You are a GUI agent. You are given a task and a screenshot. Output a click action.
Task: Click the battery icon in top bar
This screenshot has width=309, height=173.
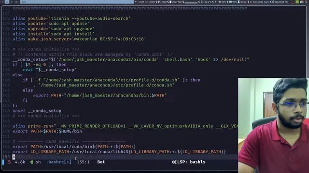click(x=230, y=2)
